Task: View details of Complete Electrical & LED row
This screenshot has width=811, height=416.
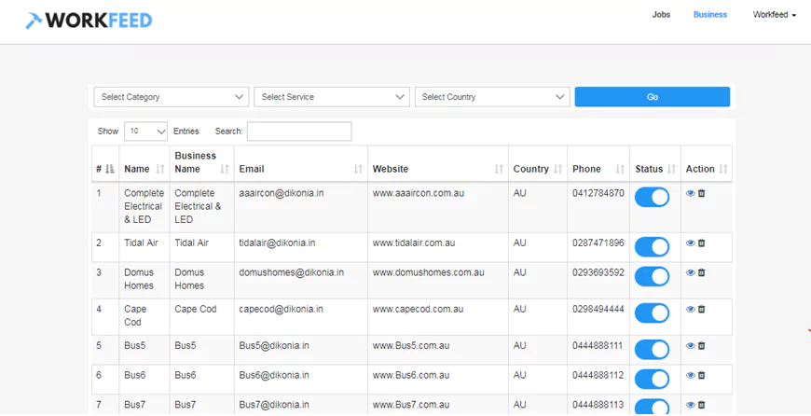Action: coord(691,193)
